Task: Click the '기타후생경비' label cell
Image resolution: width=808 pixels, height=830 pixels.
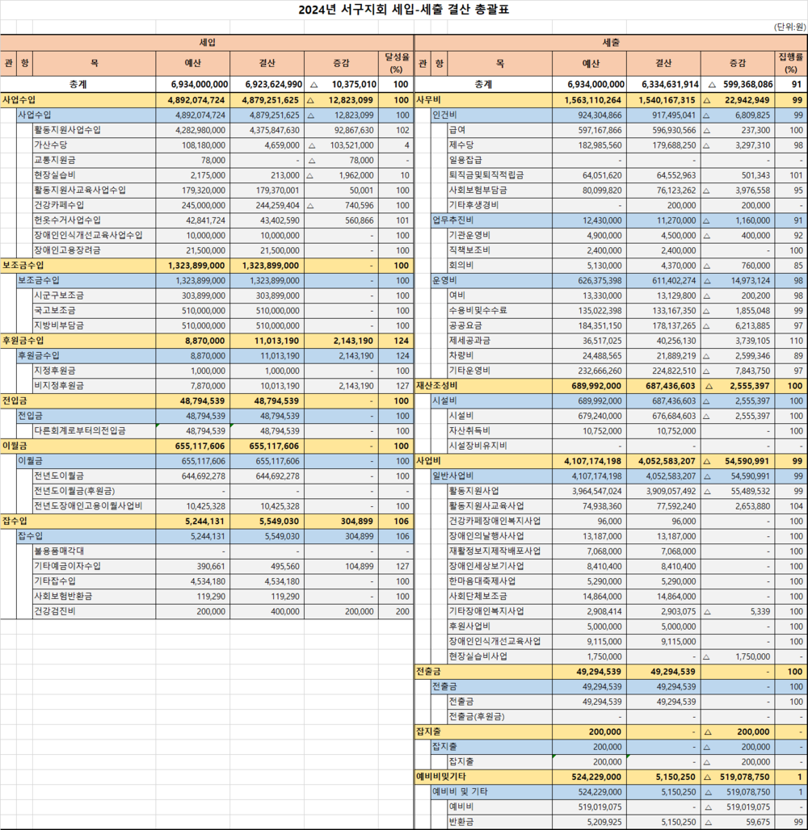Action: (499, 205)
